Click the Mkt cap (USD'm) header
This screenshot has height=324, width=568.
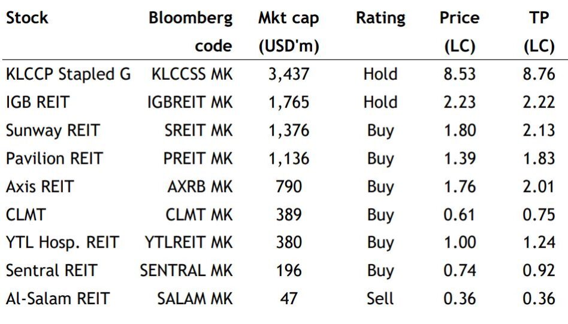coord(289,32)
